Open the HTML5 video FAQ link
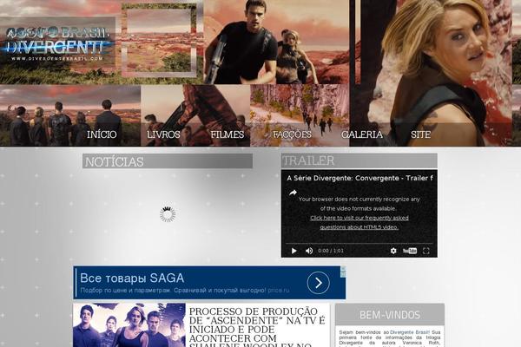Image resolution: width=521 pixels, height=347 pixels. [x=359, y=222]
